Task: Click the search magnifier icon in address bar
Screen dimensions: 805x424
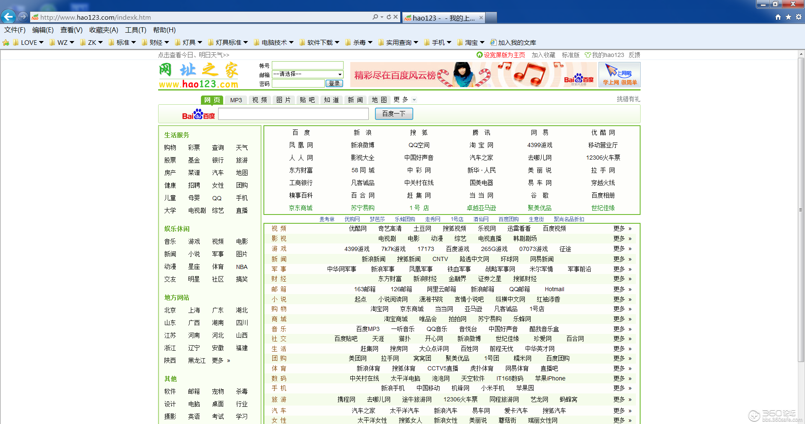Action: 375,17
